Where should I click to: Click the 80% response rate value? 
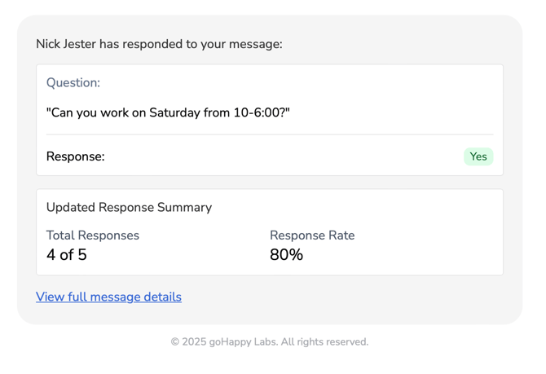286,255
